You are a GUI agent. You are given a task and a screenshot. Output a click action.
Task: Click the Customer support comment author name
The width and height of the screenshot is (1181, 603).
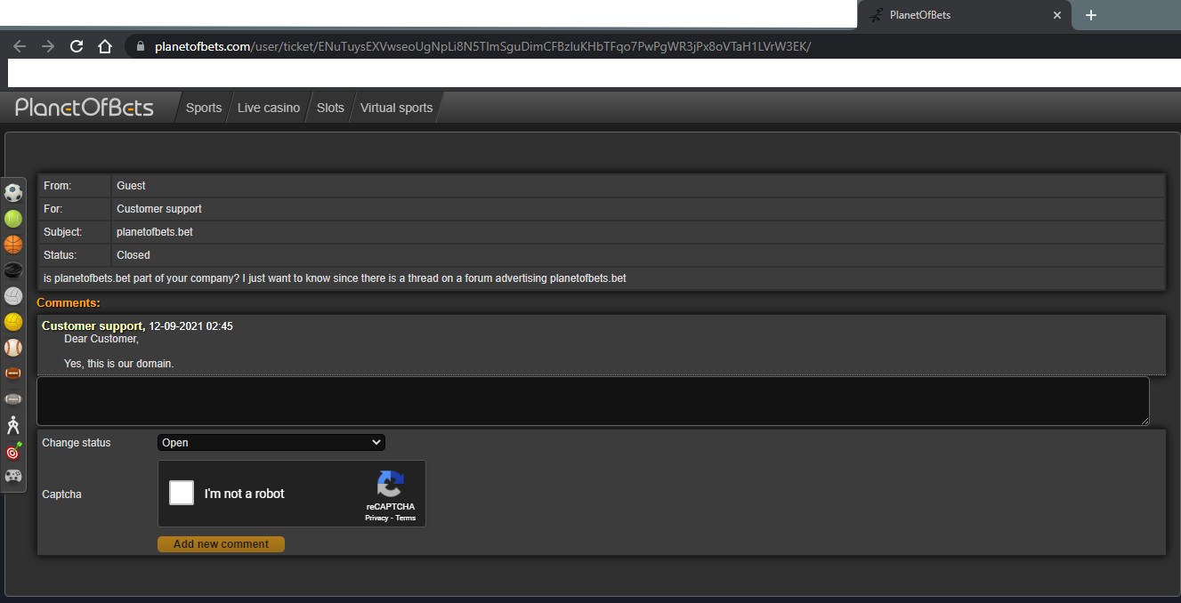(93, 326)
